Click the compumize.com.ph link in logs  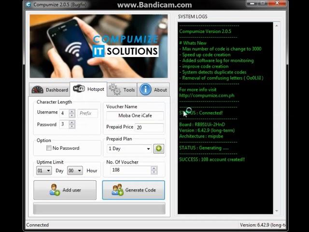pos(207,96)
